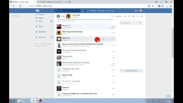Viewport: 183px width, 103px height.
Task: Skip to next track in the header mini-player
Action: pos(96,11)
